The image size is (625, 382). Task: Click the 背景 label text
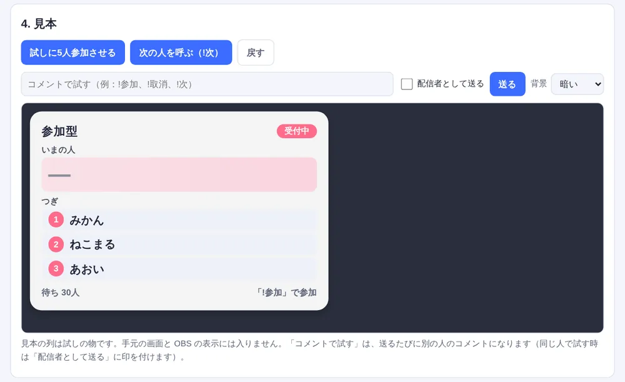(539, 84)
